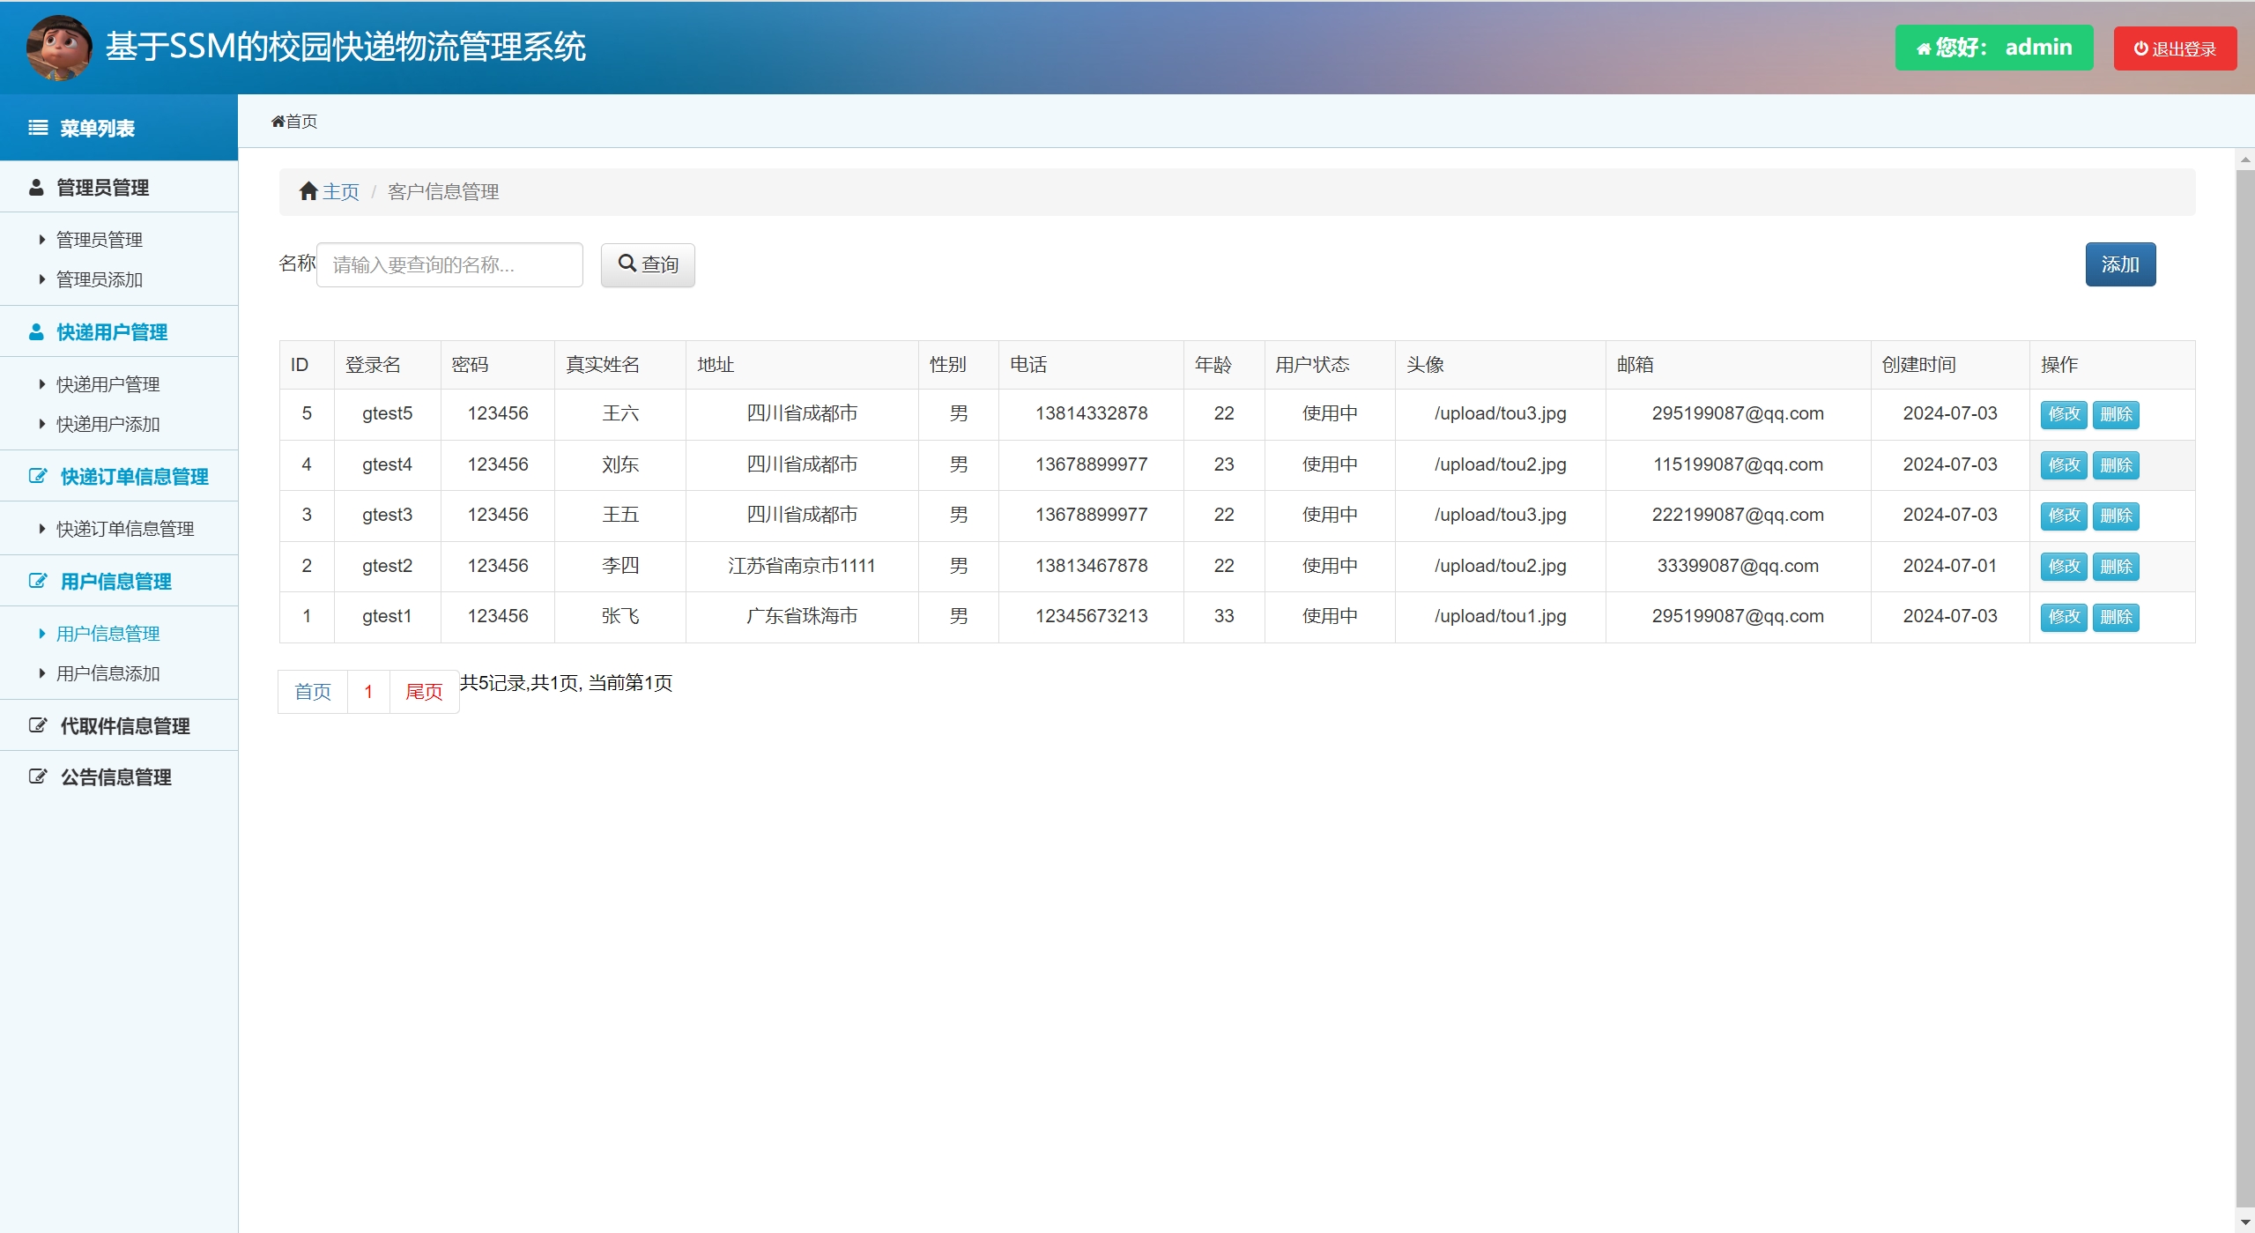Click the edit icon beside 公告信息管理
This screenshot has width=2255, height=1233.
click(x=38, y=776)
